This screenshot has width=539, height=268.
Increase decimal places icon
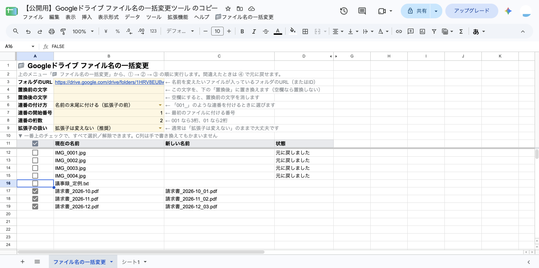(141, 31)
